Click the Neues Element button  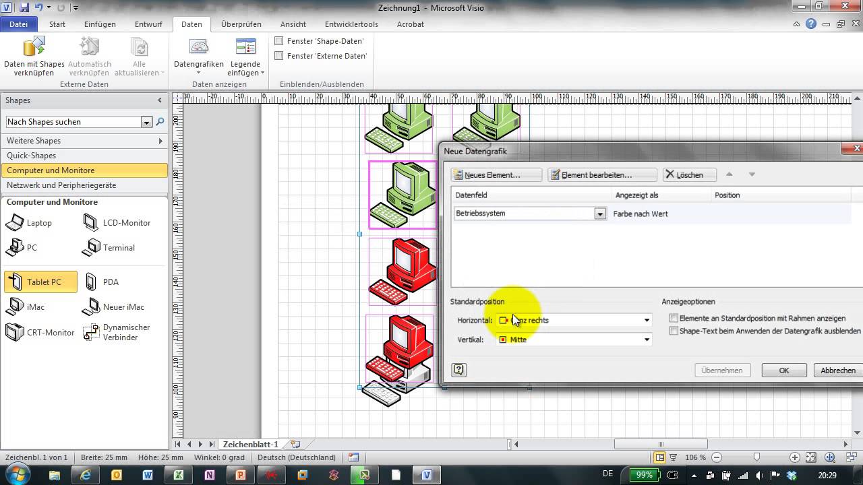pos(496,174)
